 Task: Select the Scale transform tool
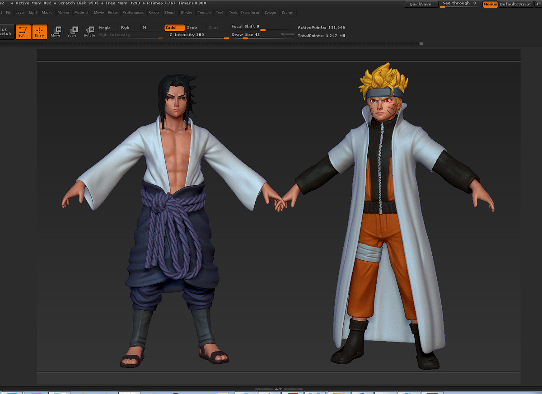(72, 32)
